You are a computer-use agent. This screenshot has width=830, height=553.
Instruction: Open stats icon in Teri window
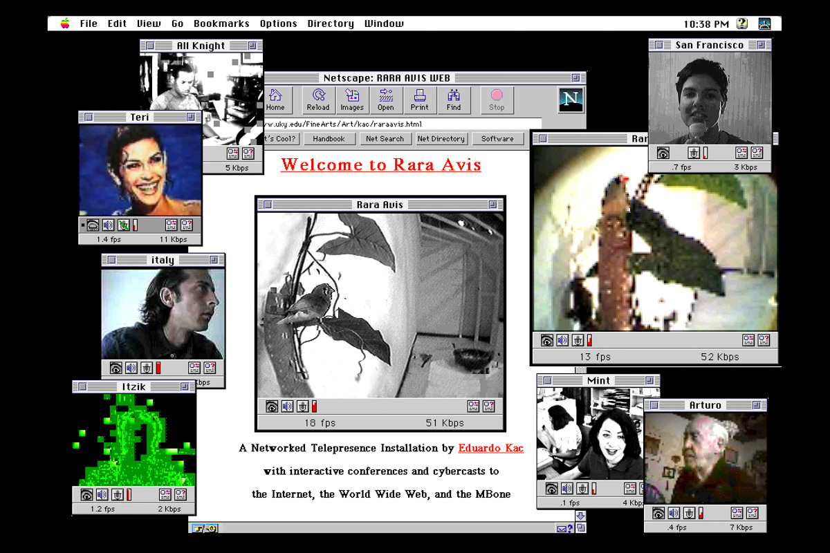[172, 225]
